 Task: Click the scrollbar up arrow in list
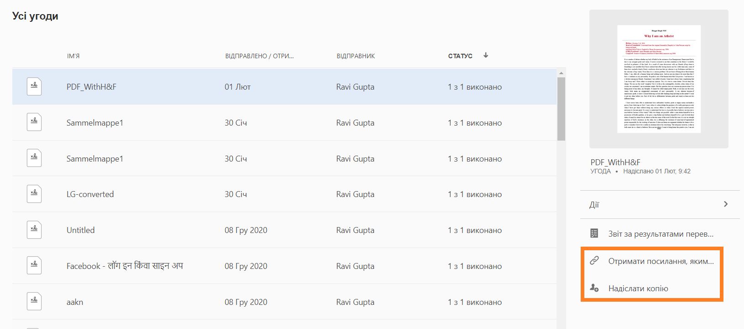(561, 73)
